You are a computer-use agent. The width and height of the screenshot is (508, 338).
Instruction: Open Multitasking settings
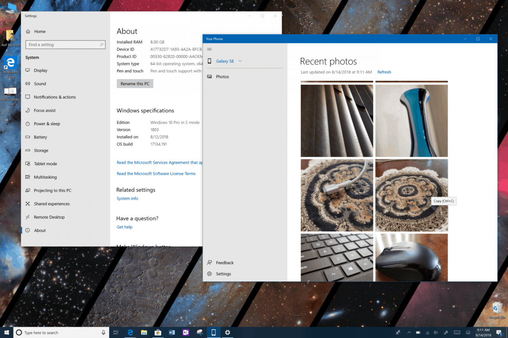tap(45, 177)
